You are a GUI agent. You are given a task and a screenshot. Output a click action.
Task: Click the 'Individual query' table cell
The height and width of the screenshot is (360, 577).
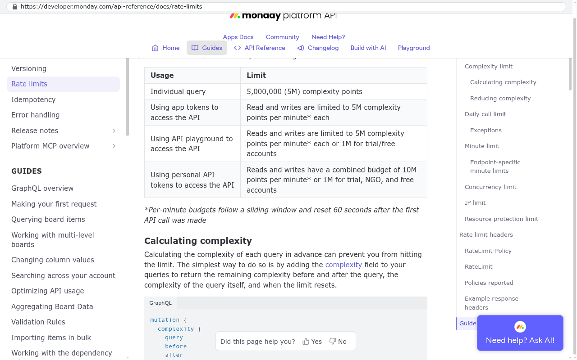click(x=192, y=91)
